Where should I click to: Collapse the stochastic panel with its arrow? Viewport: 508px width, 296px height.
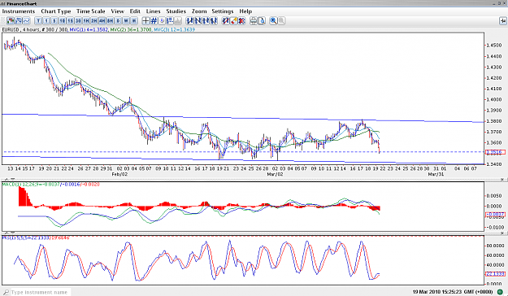point(13,232)
